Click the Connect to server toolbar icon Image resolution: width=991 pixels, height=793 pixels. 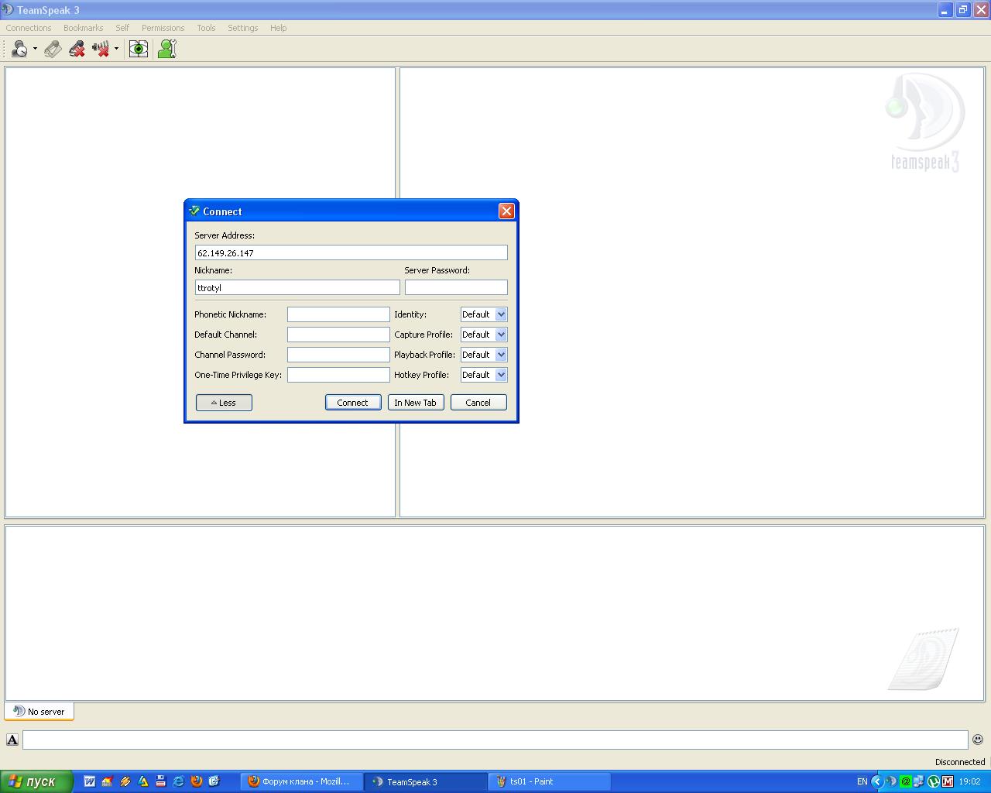click(x=19, y=49)
